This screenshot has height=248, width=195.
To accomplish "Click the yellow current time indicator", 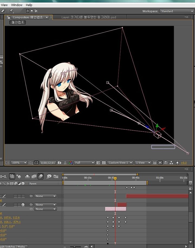I will [115, 178].
